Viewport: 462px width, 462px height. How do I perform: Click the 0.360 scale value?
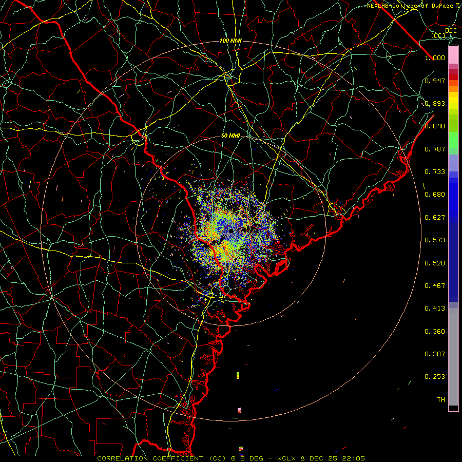pos(435,332)
